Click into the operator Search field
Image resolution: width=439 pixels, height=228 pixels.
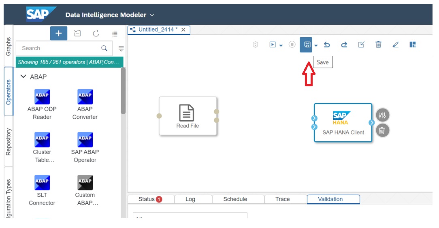59,48
